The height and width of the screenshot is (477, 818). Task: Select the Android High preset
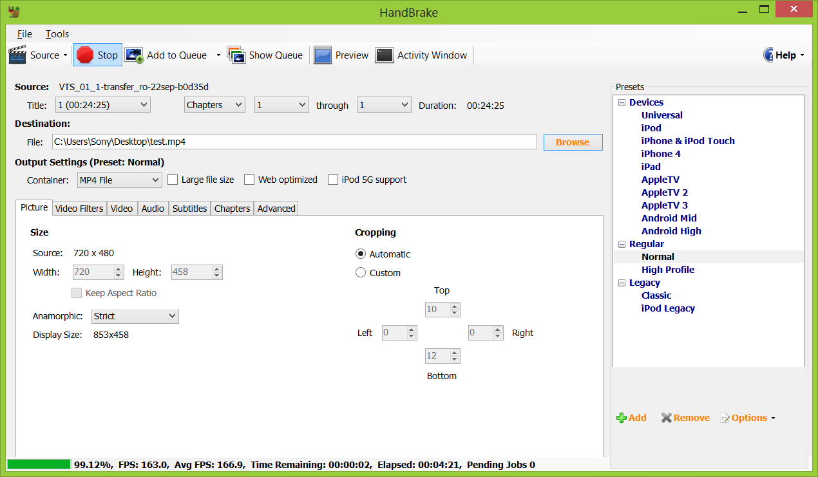click(x=671, y=231)
